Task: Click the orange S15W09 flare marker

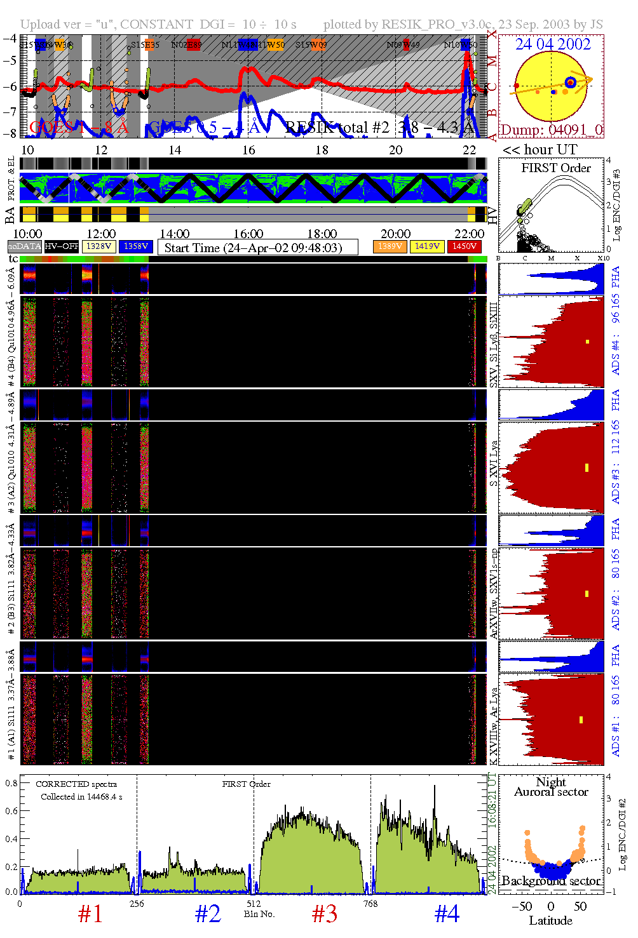Action: click(x=316, y=45)
